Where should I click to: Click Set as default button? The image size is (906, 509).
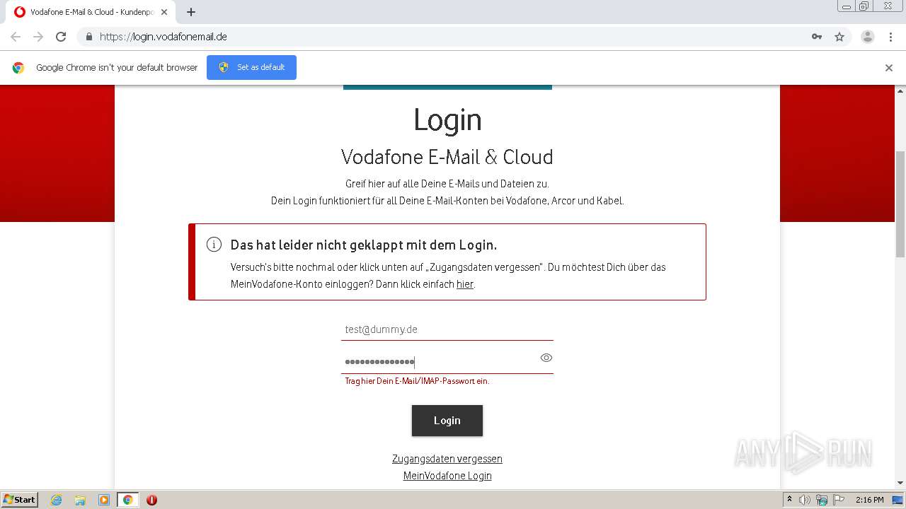[x=251, y=67]
